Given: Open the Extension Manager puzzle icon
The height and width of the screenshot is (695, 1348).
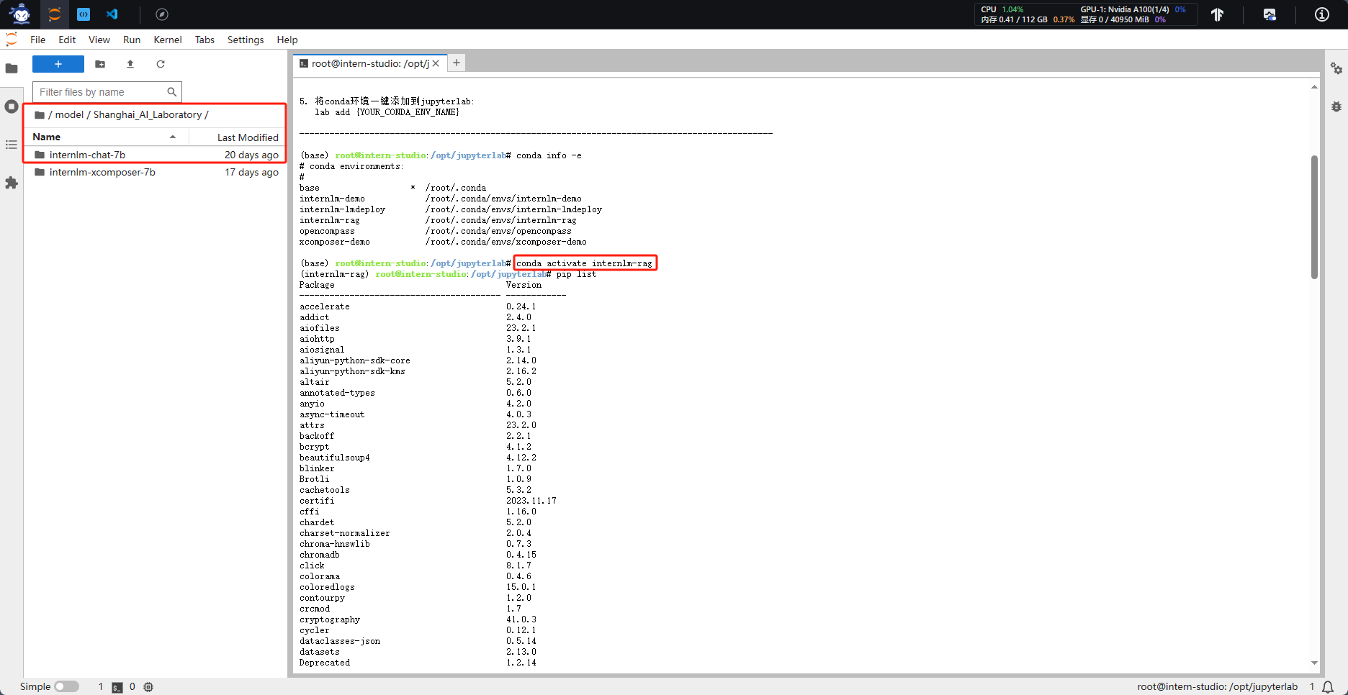Looking at the screenshot, I should (x=12, y=183).
